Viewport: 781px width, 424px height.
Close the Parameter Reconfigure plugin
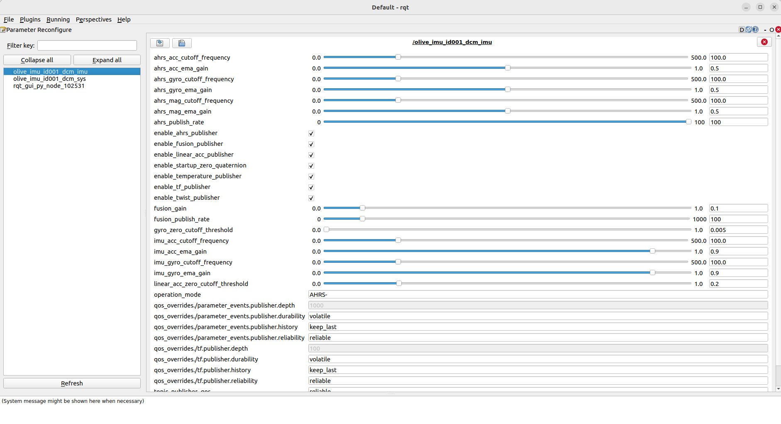778,29
